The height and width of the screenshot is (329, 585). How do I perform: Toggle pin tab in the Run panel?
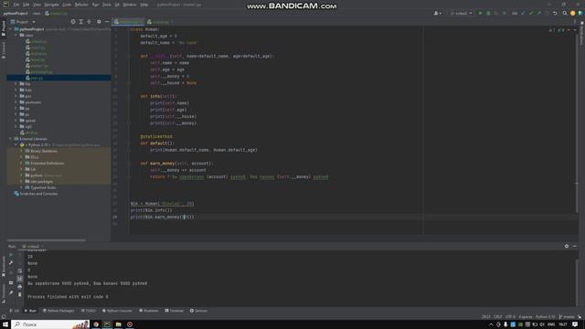(11, 293)
